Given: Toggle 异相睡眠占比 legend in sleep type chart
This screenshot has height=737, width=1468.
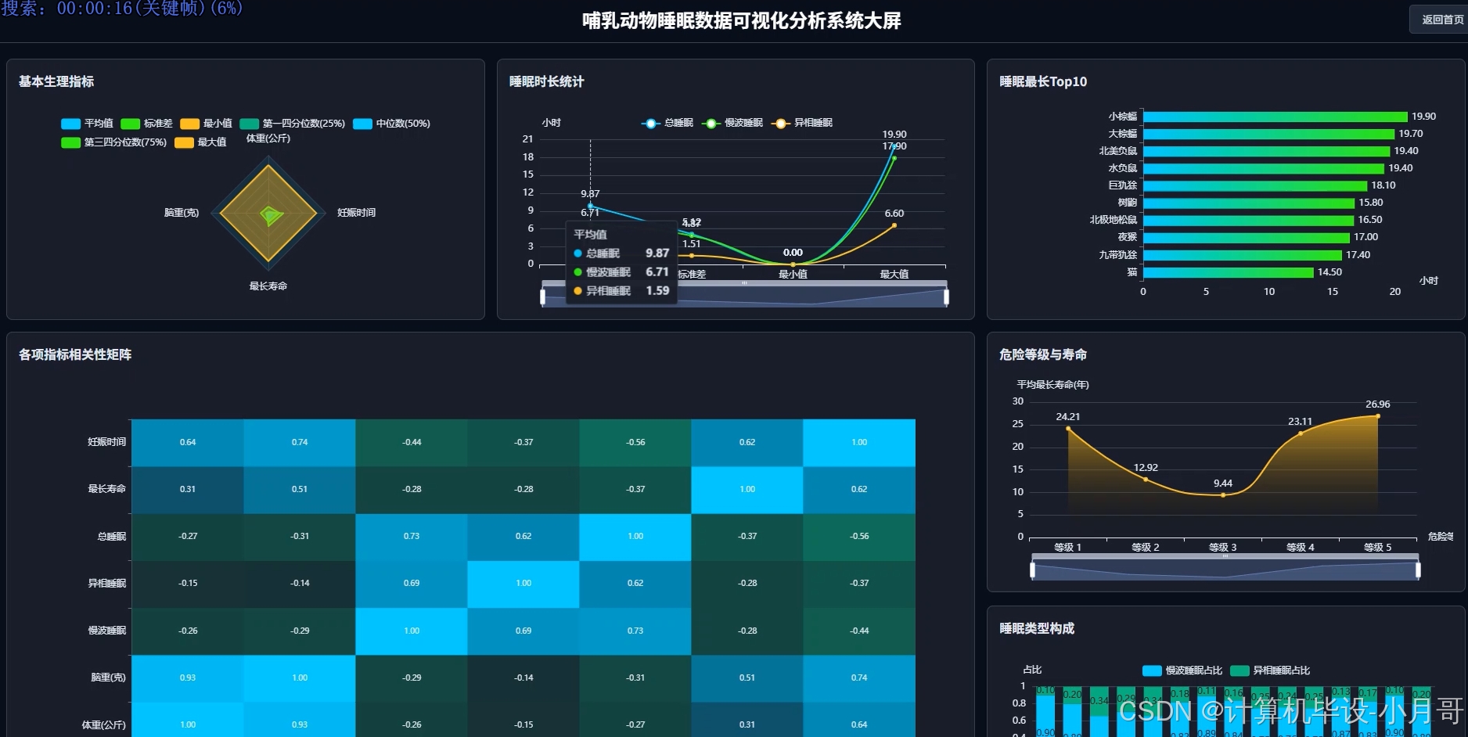Looking at the screenshot, I should click(1270, 670).
